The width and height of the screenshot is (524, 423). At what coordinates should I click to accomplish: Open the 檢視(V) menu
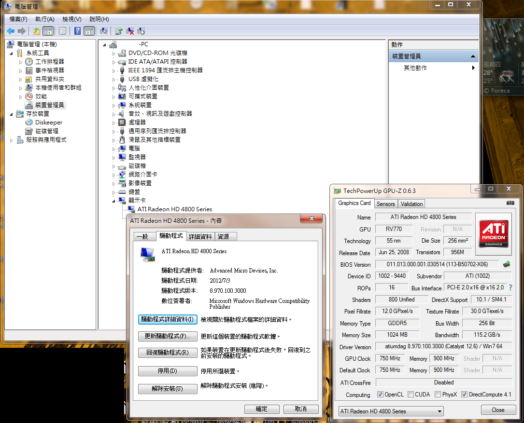72,19
